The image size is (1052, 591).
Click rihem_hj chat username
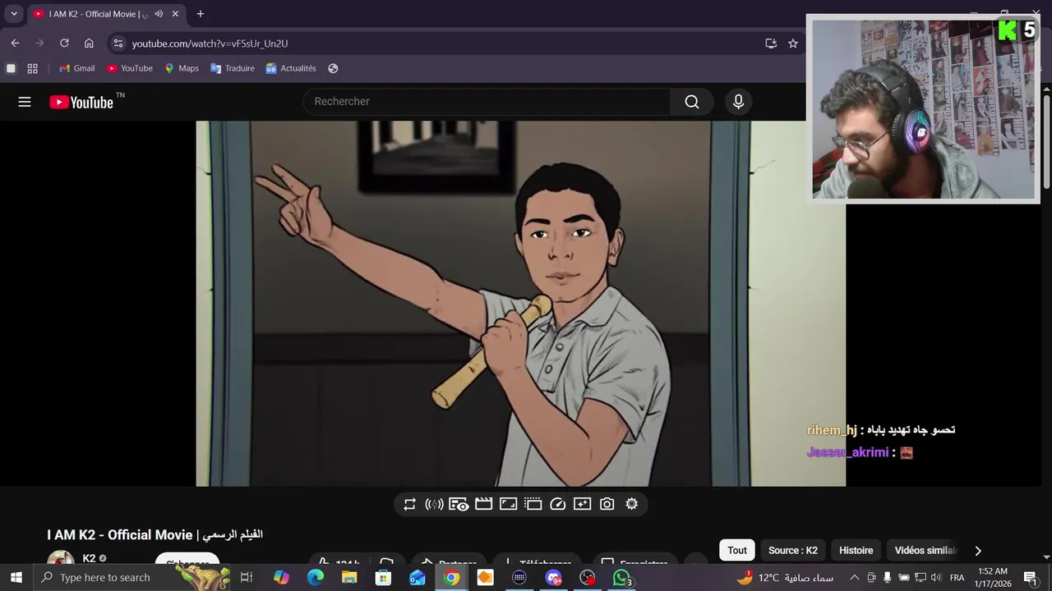pyautogui.click(x=832, y=430)
